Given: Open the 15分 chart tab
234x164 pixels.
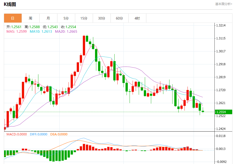Looking at the screenshot, I should (84, 18).
